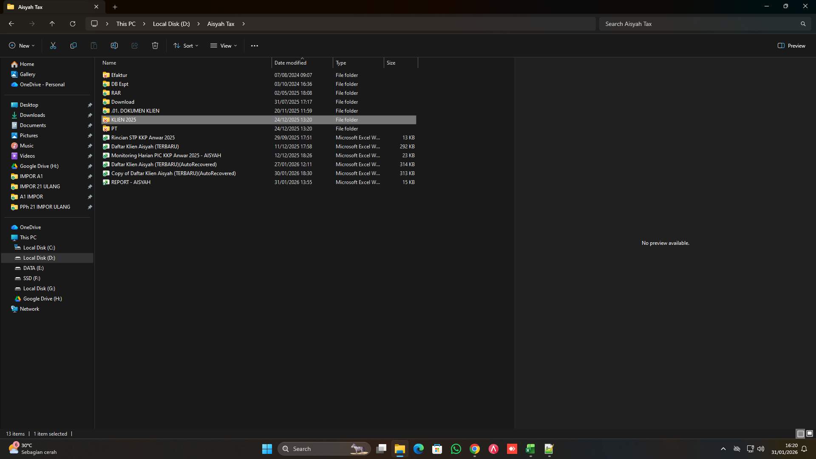Navigate to Local Disk (D:) via breadcrumb

pyautogui.click(x=171, y=24)
